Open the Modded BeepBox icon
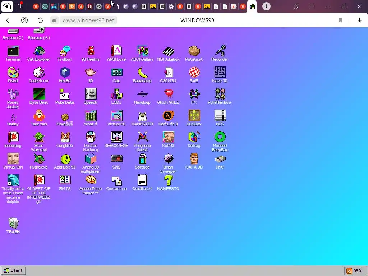The image size is (368, 276). 220,142
